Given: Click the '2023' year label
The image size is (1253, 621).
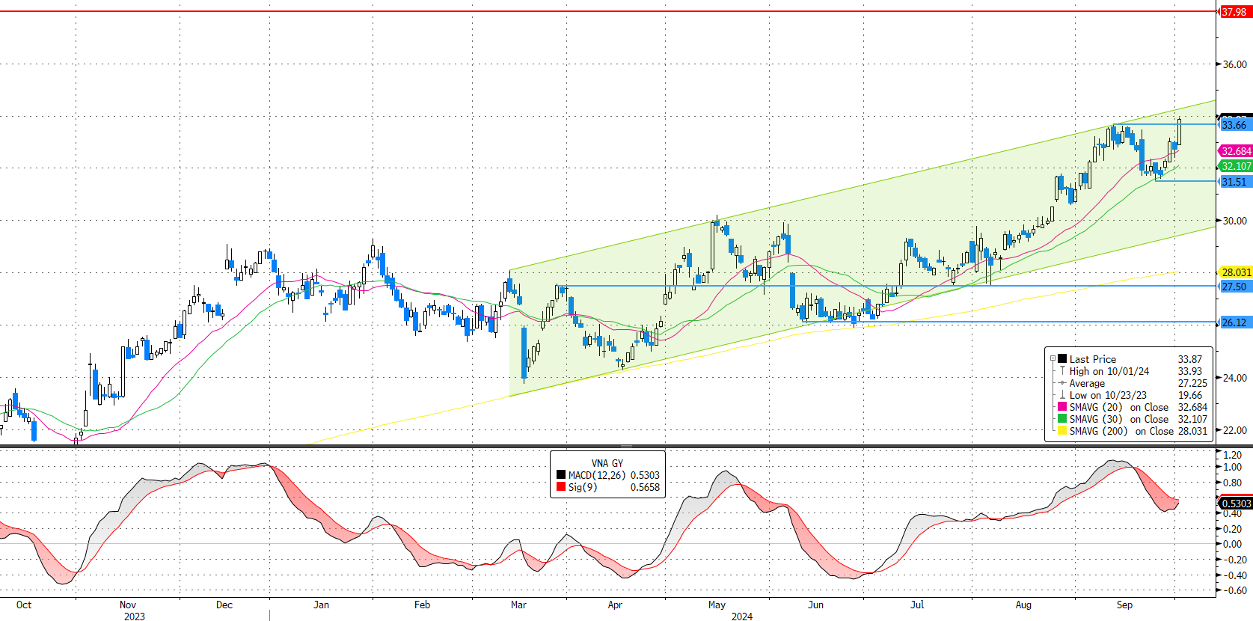Looking at the screenshot, I should pyautogui.click(x=135, y=617).
